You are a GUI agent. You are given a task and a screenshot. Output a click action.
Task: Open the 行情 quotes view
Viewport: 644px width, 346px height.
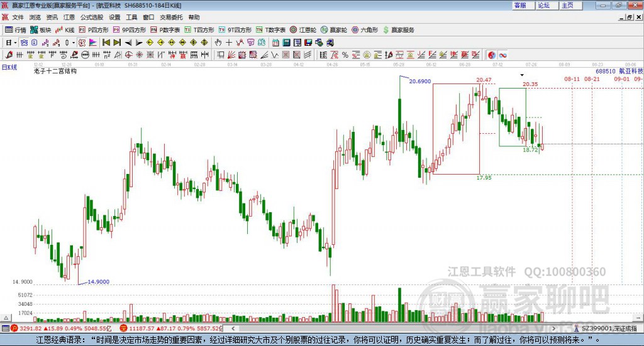click(x=15, y=30)
